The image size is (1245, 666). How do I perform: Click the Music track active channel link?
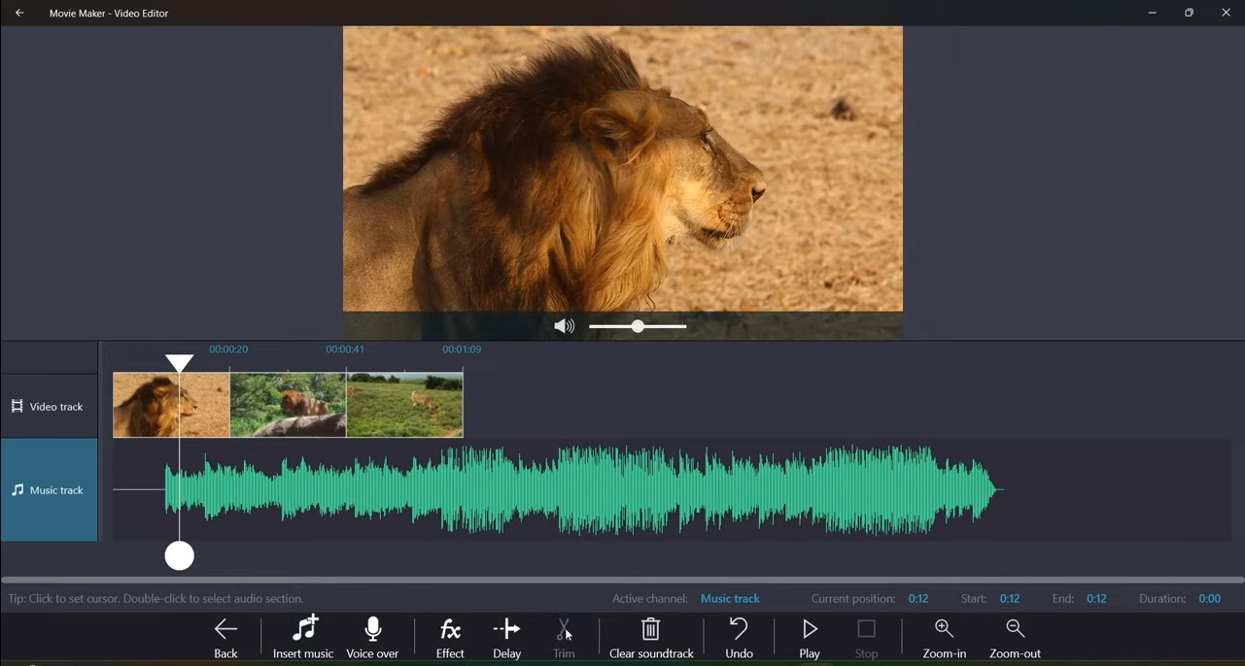(730, 598)
